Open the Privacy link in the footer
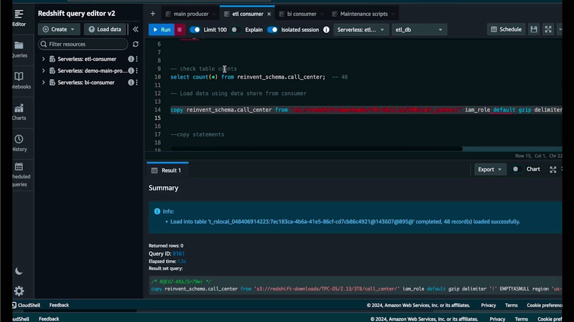Image resolution: width=574 pixels, height=322 pixels. point(488,305)
